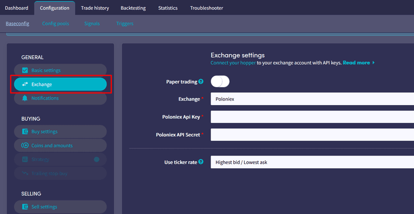This screenshot has width=414, height=214.
Task: Open Notifications settings
Action: click(60, 98)
